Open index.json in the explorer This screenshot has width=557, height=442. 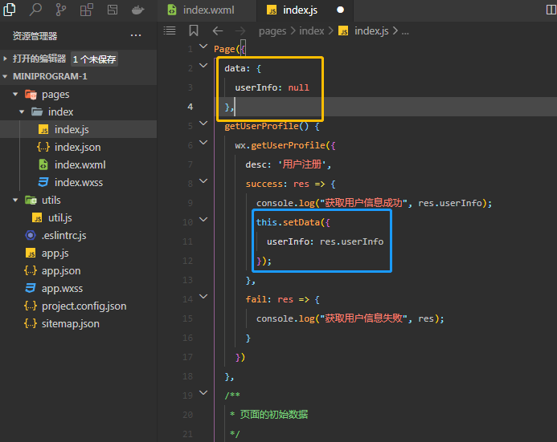click(78, 147)
